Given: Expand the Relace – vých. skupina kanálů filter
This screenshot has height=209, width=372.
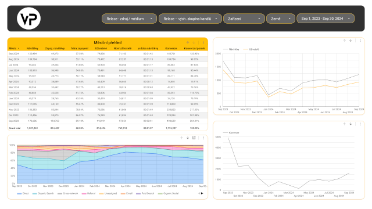Looking at the screenshot, I should pos(190,19).
